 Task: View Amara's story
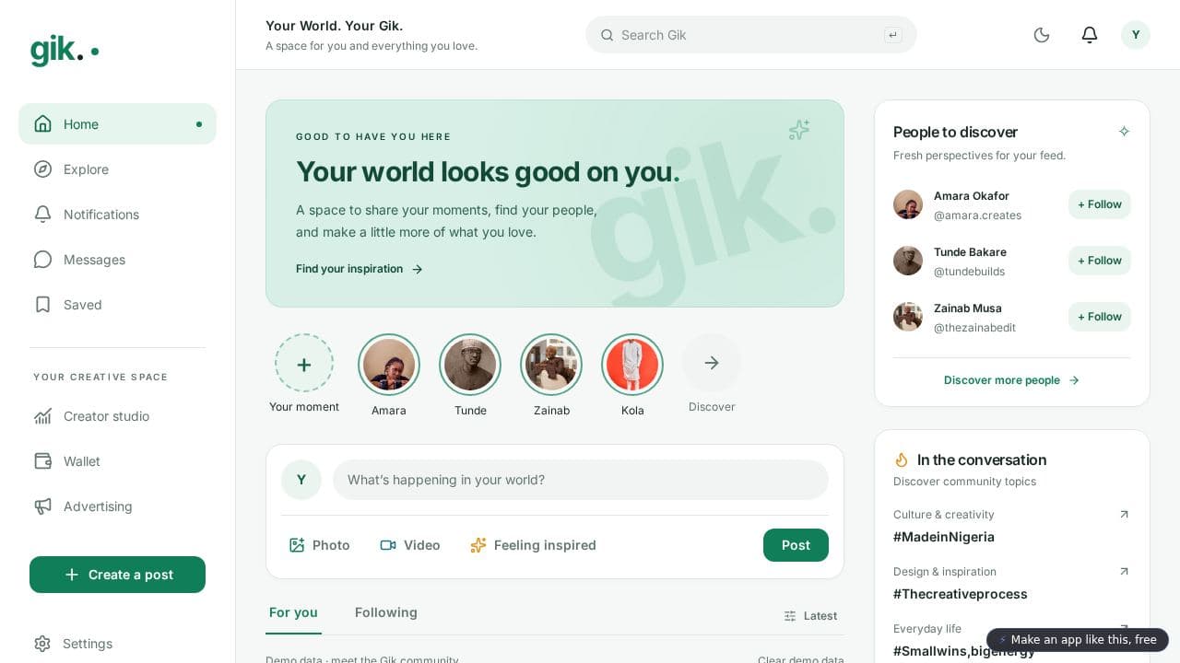tap(389, 365)
